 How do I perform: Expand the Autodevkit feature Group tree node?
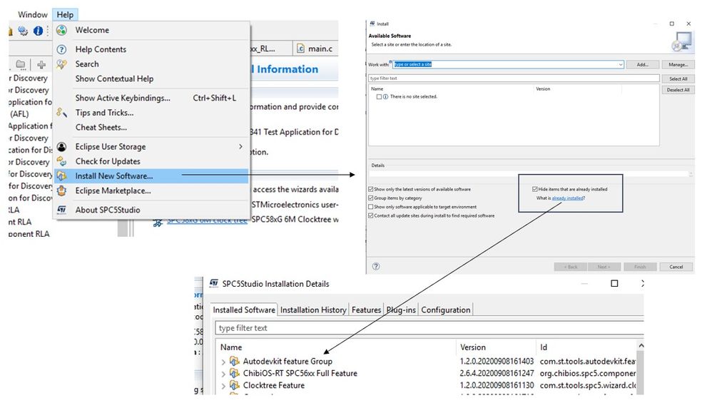[x=223, y=362]
